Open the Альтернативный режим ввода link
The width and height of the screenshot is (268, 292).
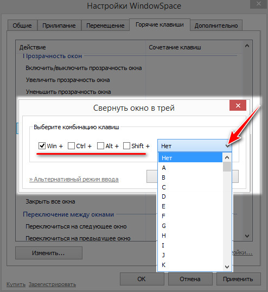[74, 179]
